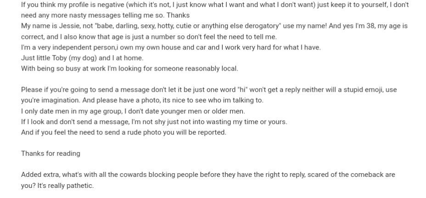Click the line "I only date men in my age group"
The height and width of the screenshot is (198, 426).
pos(73,111)
